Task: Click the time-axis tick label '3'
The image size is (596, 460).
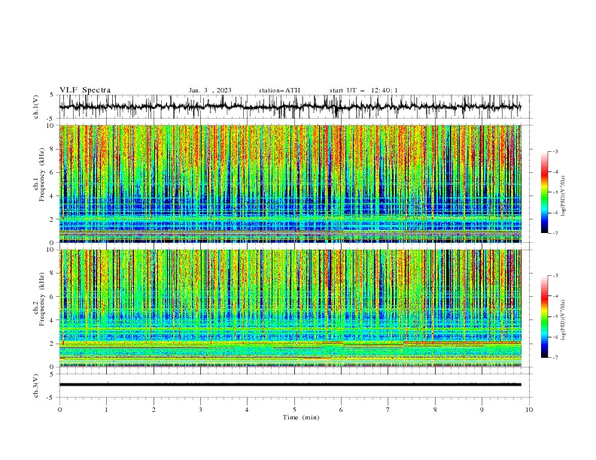Action: (200, 410)
